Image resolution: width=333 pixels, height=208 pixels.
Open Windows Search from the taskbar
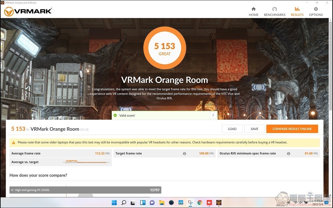click(x=124, y=202)
